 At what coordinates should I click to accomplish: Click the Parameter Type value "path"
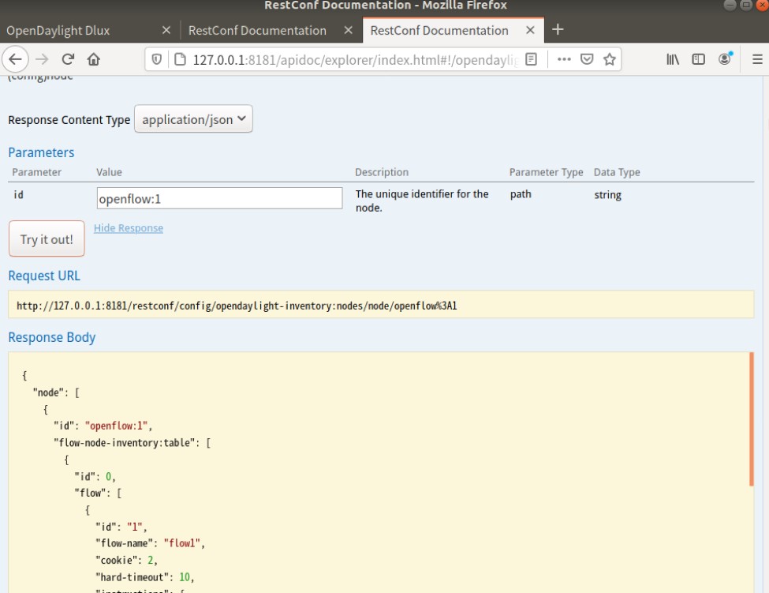(521, 194)
